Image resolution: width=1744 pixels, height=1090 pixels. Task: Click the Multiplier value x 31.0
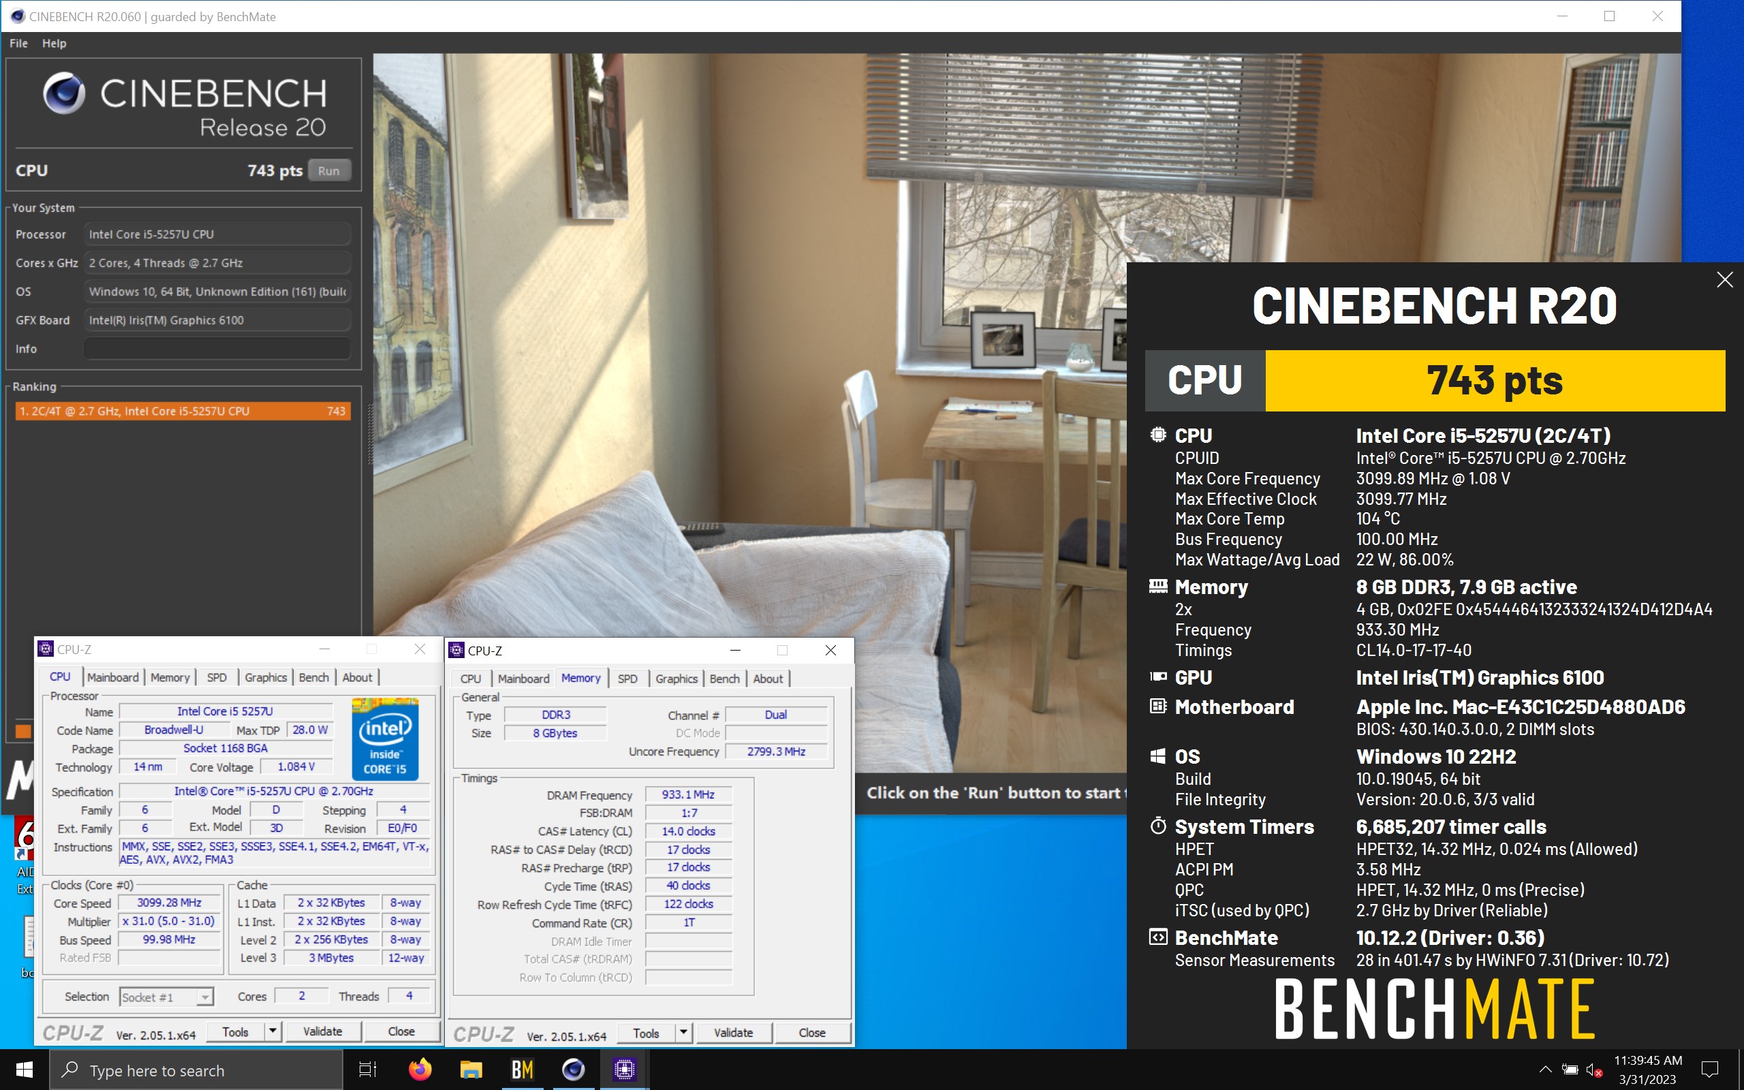coord(170,921)
